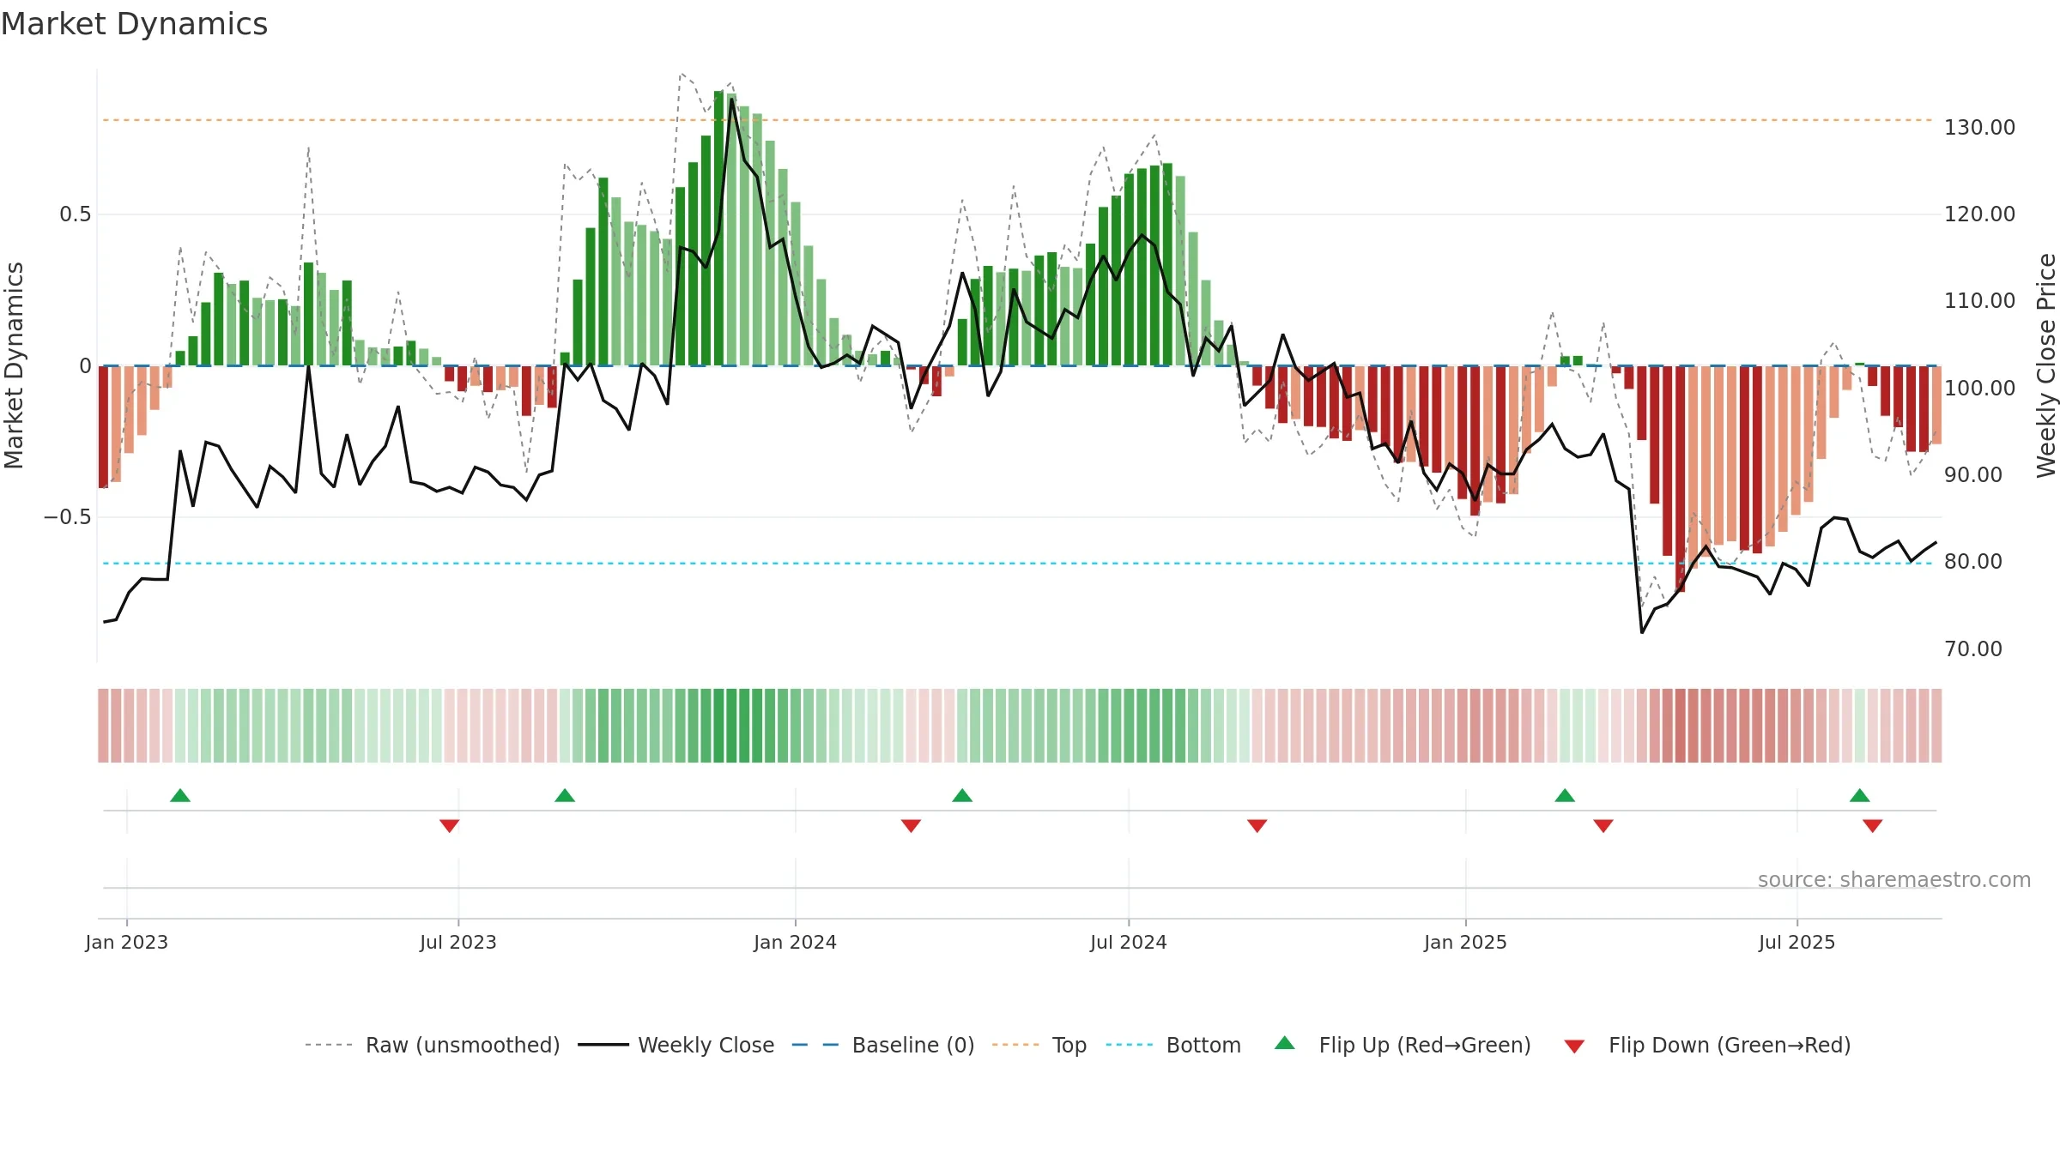The image size is (2060, 1158).
Task: Click the Jan 2024 axis label
Action: [x=796, y=942]
